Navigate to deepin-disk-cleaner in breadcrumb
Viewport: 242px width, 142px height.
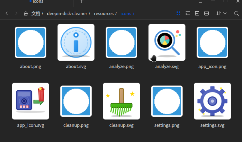tap(67, 14)
